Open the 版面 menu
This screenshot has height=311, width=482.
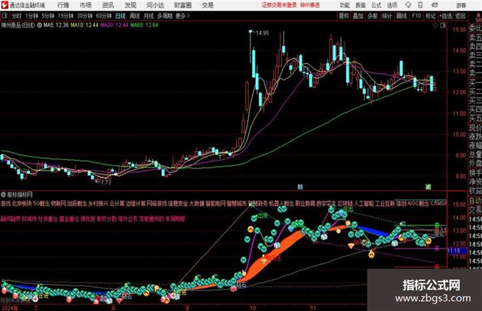point(361,5)
